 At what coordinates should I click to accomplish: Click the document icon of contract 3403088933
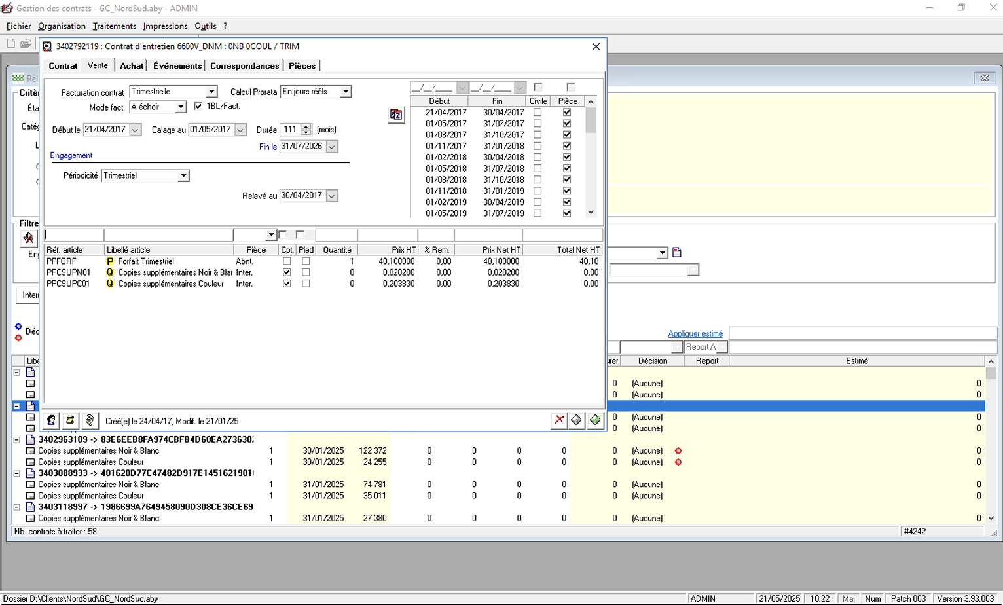tap(30, 473)
